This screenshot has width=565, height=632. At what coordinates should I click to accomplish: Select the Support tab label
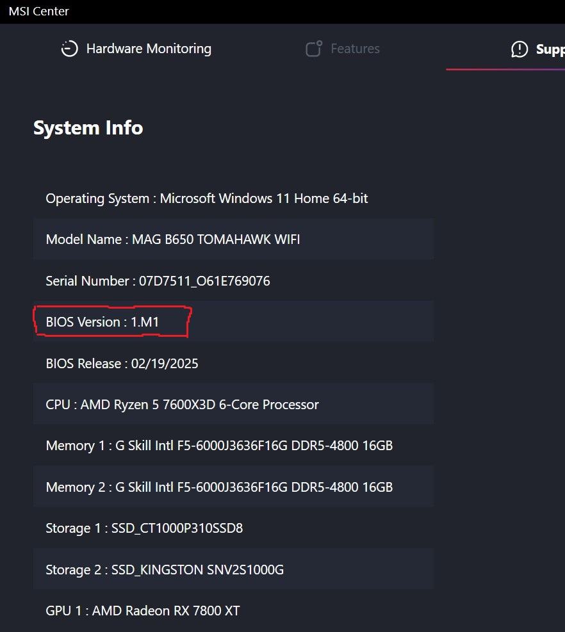coord(550,49)
